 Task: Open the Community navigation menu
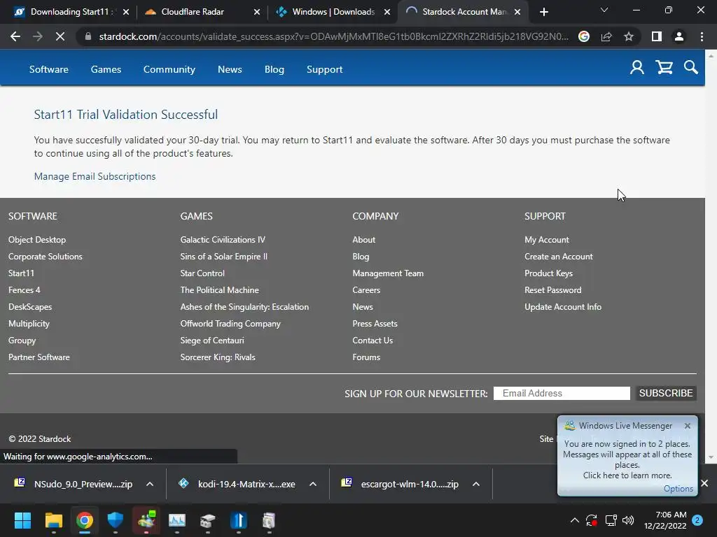169,69
